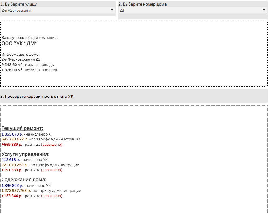
Task: Click the +669 339 р. difference line
Action: (12, 145)
